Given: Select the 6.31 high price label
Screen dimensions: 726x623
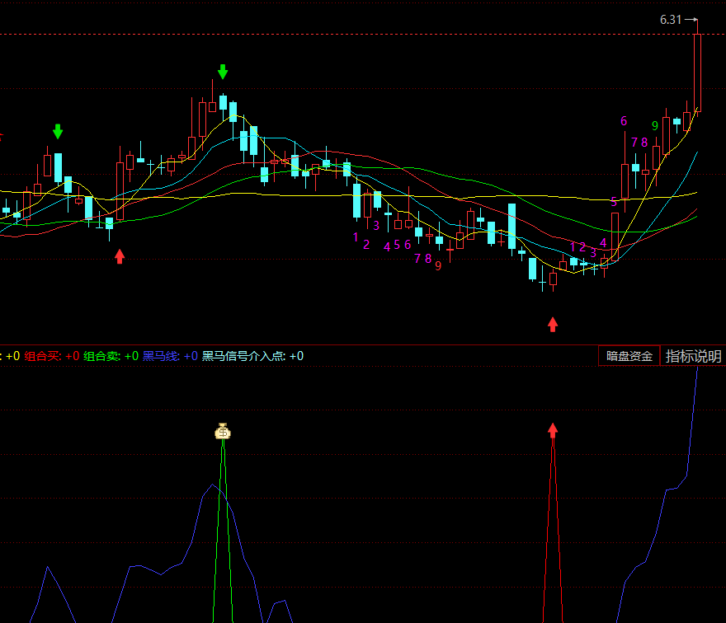Looking at the screenshot, I should point(671,20).
